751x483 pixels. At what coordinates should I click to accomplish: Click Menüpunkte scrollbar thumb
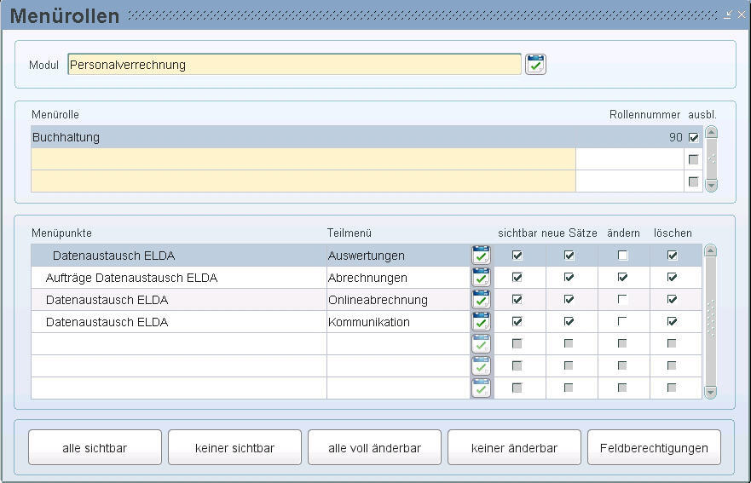tap(711, 321)
